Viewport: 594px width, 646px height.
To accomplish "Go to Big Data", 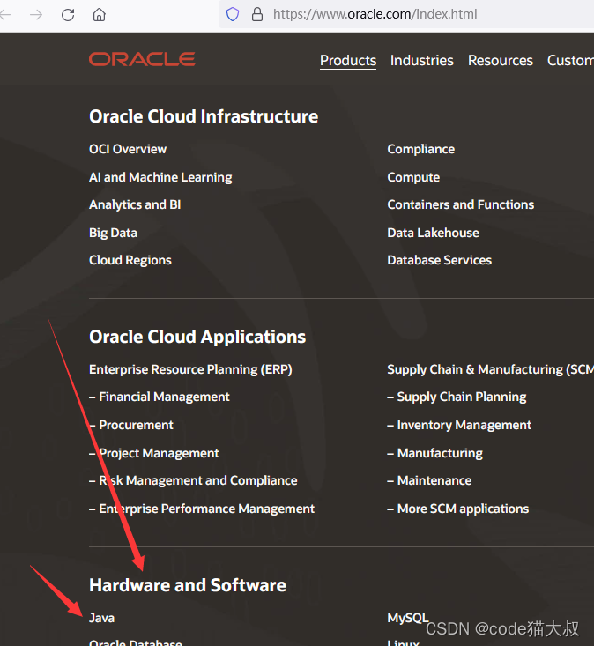I will point(114,233).
